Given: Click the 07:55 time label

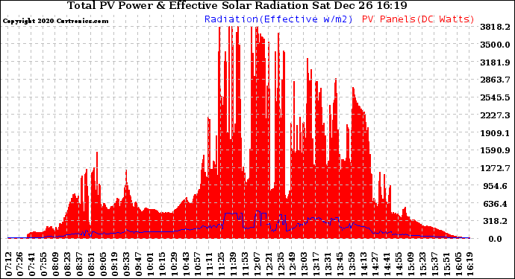Looking at the screenshot, I should [44, 264].
